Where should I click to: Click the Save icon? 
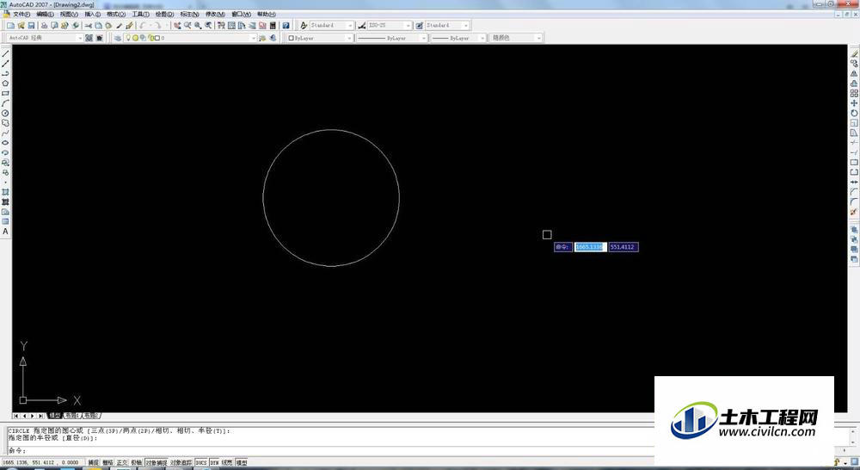[x=31, y=25]
